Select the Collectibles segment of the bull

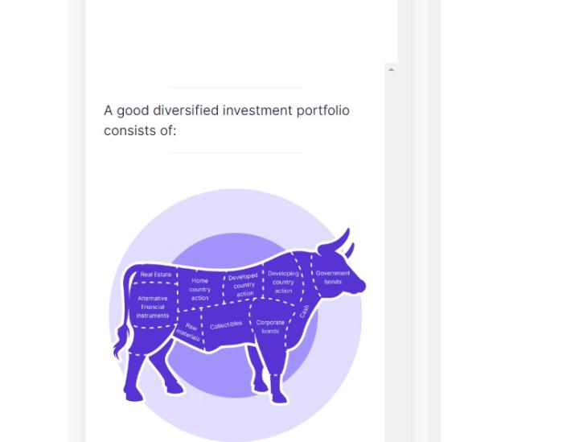(226, 324)
